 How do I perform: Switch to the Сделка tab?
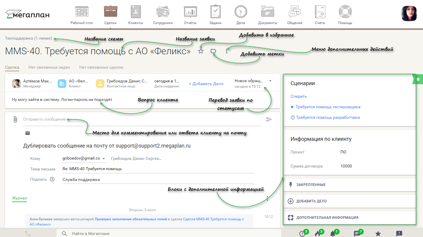pyautogui.click(x=12, y=67)
